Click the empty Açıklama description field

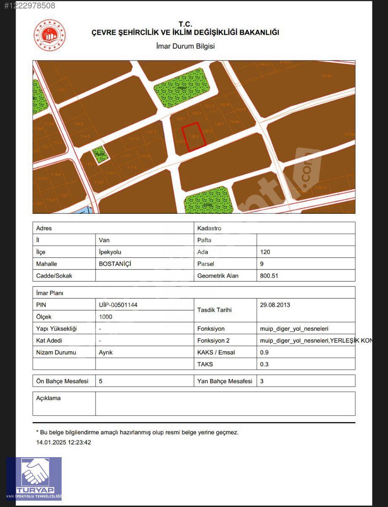point(225,403)
